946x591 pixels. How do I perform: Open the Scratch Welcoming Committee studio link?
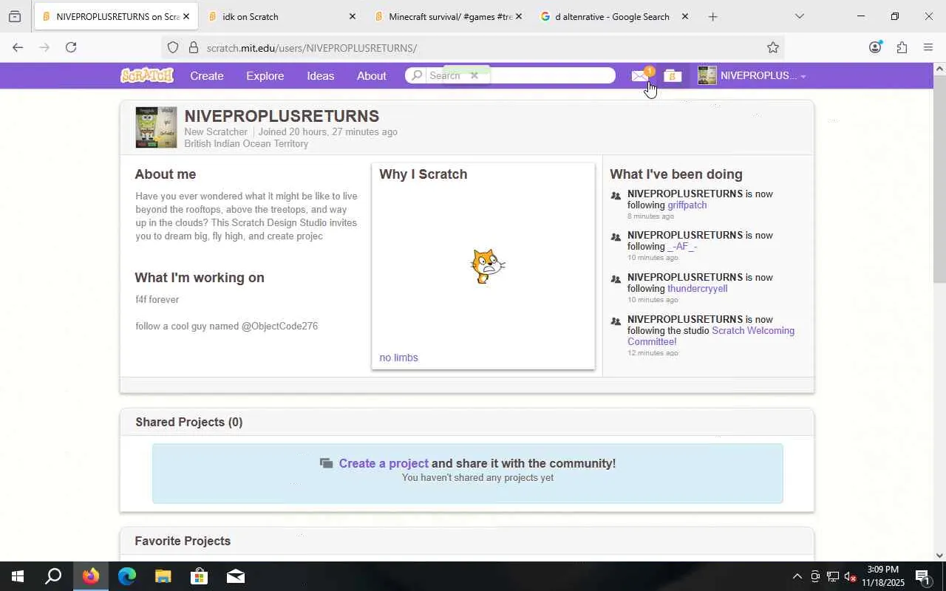click(x=711, y=336)
